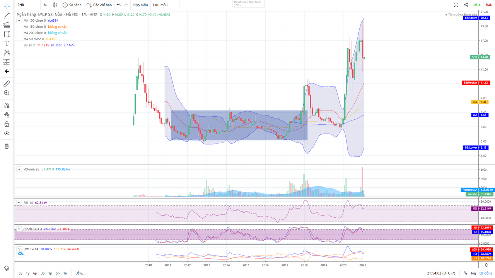Click the trash icon to remove drawings
The width and height of the screenshot is (495, 278).
[x=7, y=146]
